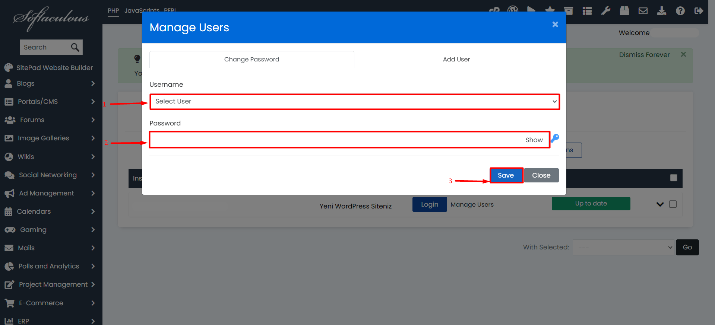The image size is (715, 325).
Task: Click the gray Close button in dialog
Action: (x=541, y=175)
